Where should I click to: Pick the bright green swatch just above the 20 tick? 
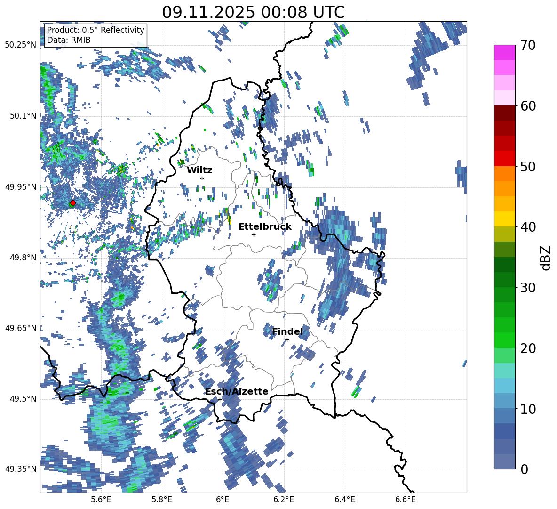[504, 340]
